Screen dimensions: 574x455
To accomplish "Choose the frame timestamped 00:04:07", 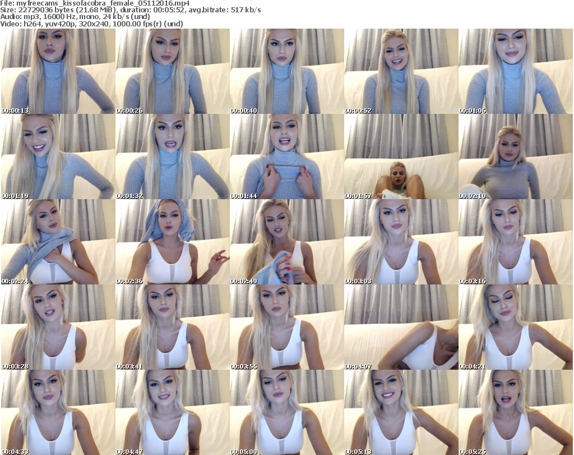I will point(401,327).
